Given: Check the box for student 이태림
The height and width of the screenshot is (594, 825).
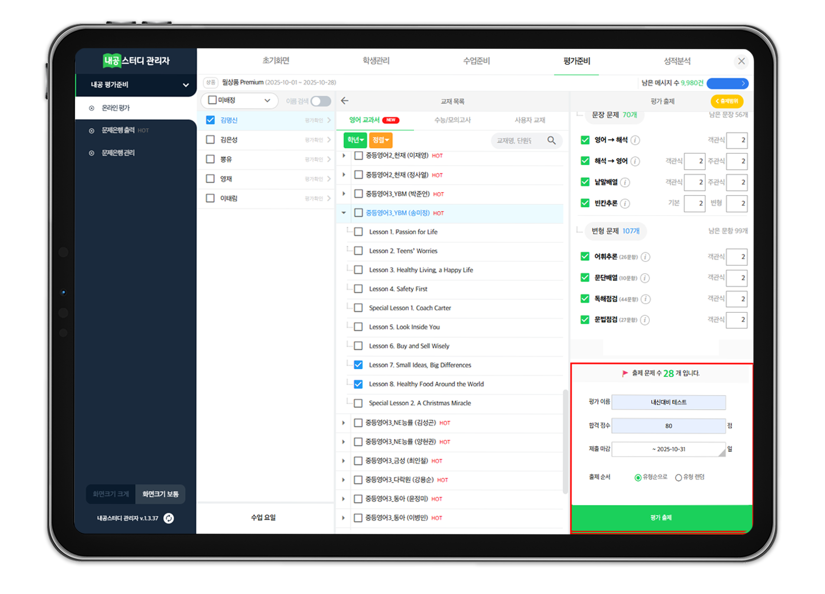Looking at the screenshot, I should pyautogui.click(x=210, y=198).
